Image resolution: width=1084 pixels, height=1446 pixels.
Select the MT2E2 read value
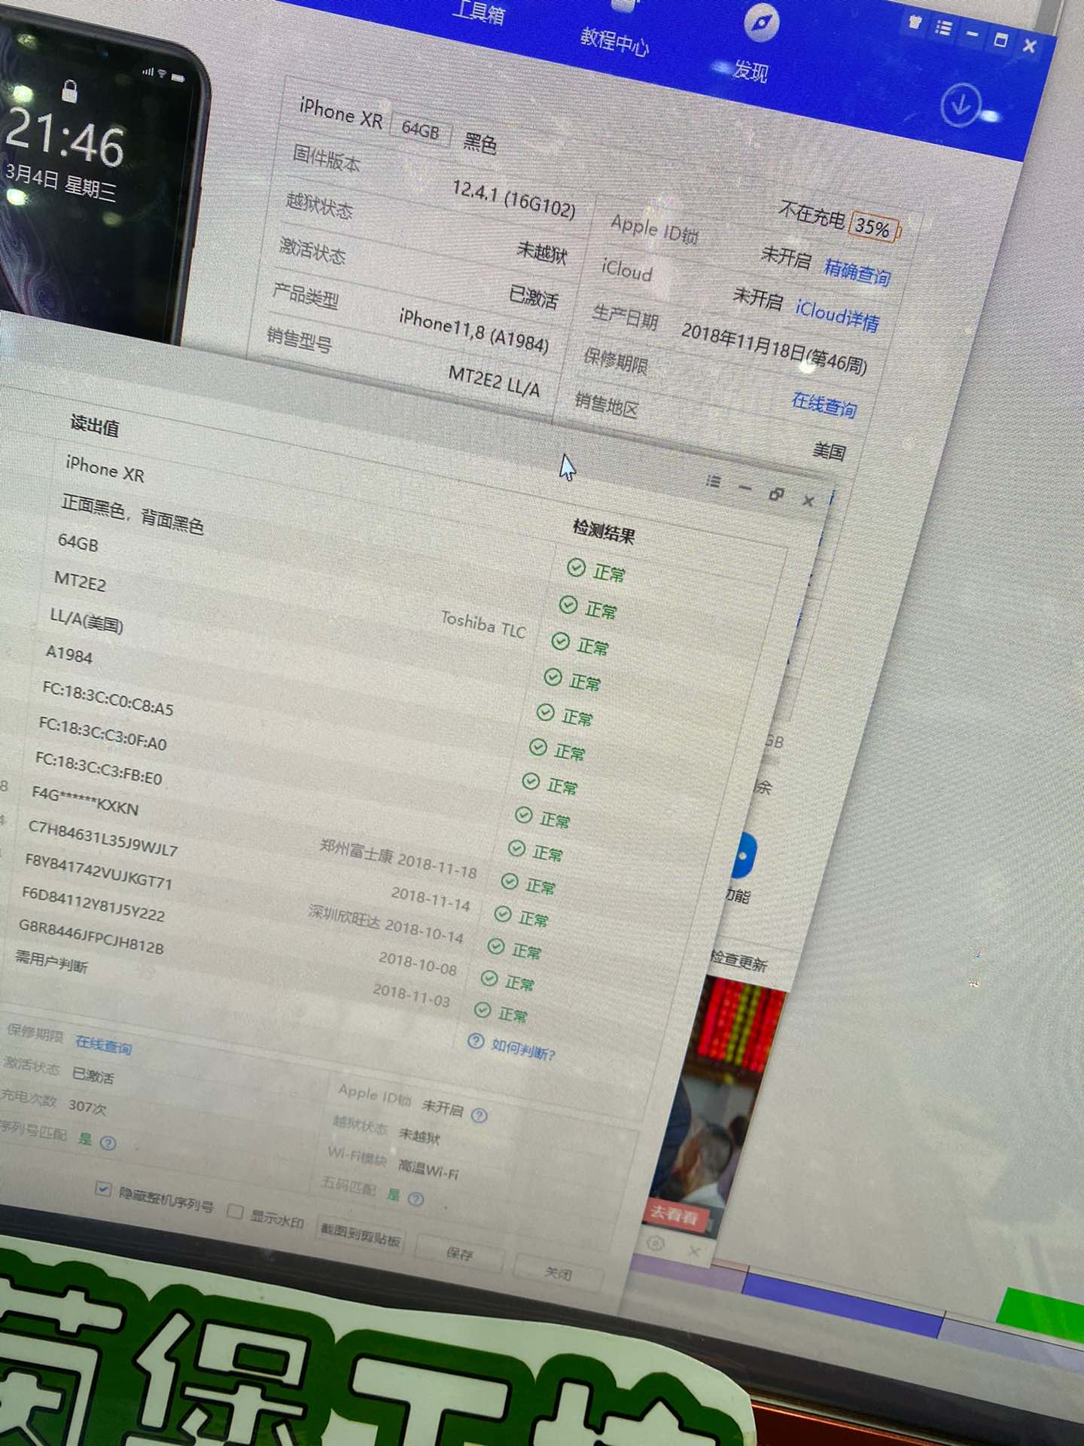pyautogui.click(x=80, y=581)
